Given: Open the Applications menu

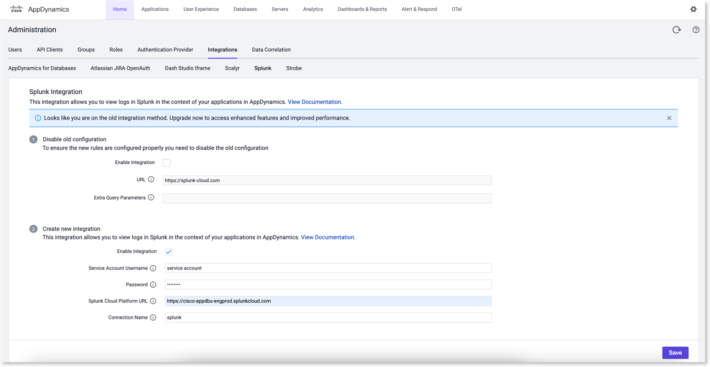Looking at the screenshot, I should tap(155, 9).
